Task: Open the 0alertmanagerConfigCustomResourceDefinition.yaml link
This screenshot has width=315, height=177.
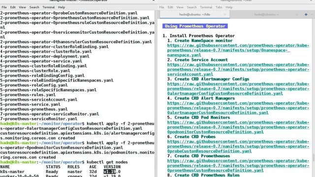Action: (238, 88)
